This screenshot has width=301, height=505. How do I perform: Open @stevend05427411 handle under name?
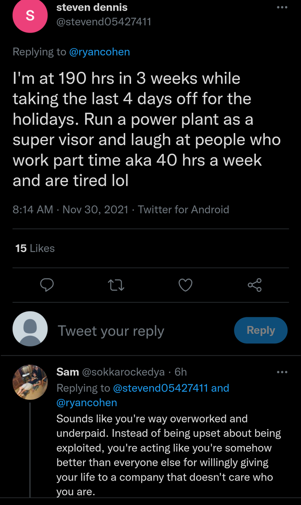[x=104, y=21]
